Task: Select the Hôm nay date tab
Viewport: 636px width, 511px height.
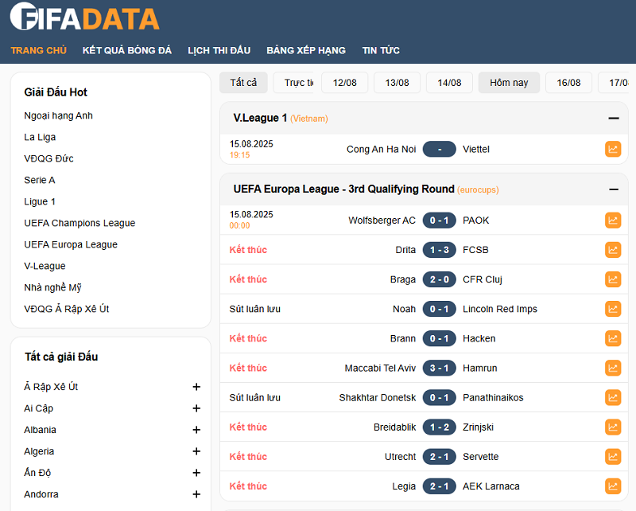Action: click(509, 83)
